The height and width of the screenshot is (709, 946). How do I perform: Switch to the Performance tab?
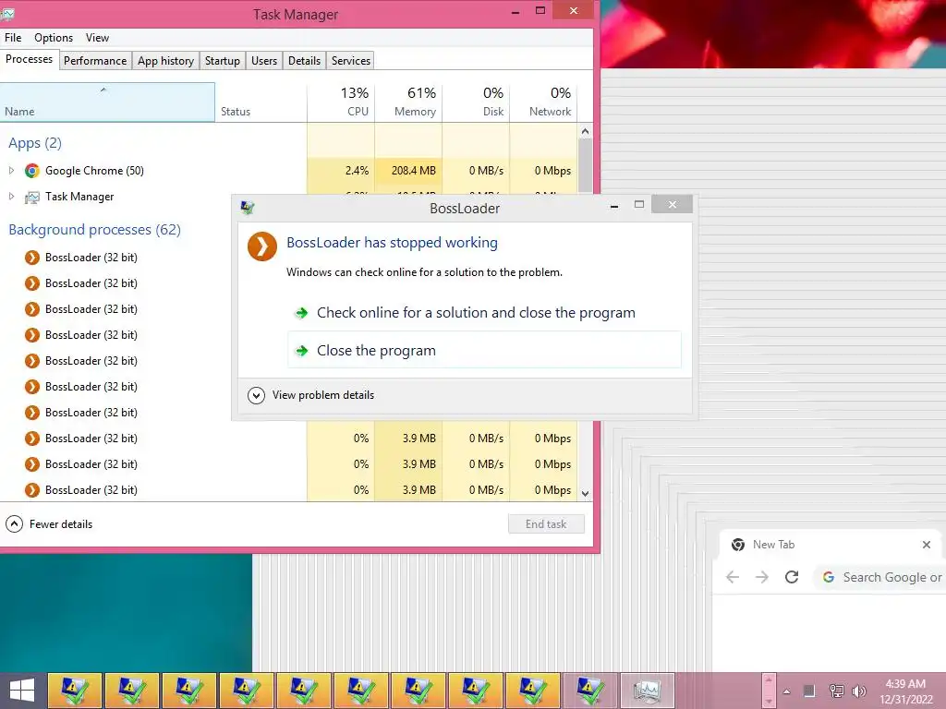95,60
